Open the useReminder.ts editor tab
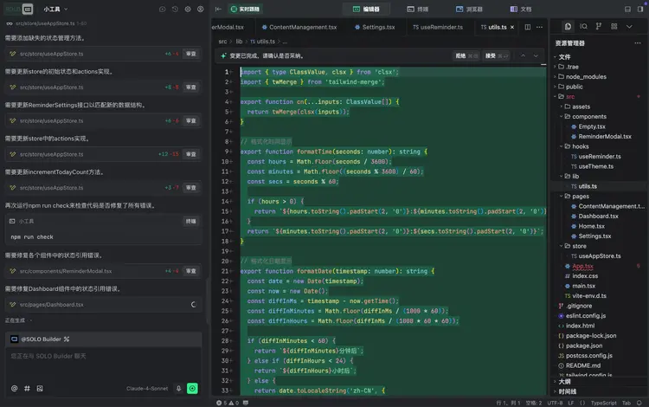The image size is (649, 407). coord(439,28)
